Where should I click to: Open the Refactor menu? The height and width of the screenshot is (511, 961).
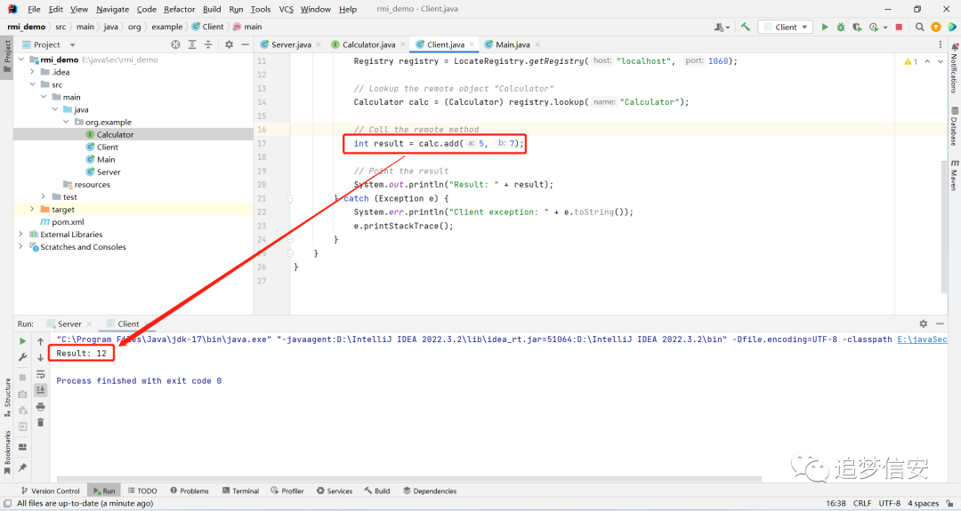point(179,9)
